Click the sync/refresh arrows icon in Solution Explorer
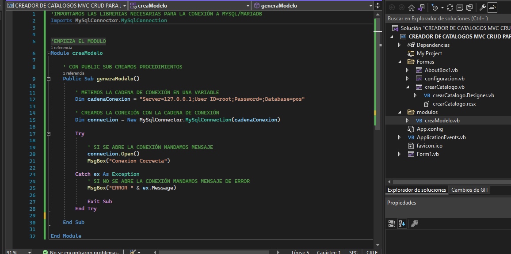Viewport: 511px width, 254px height. [450, 8]
